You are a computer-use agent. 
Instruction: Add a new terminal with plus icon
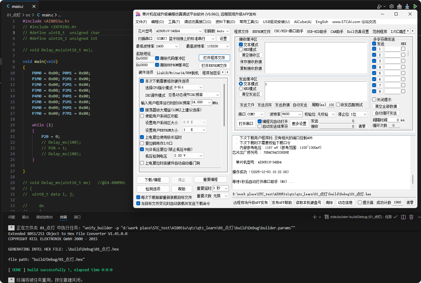click(x=315, y=217)
